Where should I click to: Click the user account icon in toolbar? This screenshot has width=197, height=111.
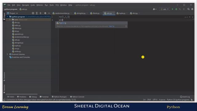(155, 9)
